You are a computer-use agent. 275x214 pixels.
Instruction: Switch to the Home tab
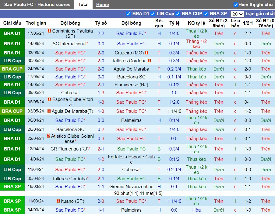click(x=102, y=5)
